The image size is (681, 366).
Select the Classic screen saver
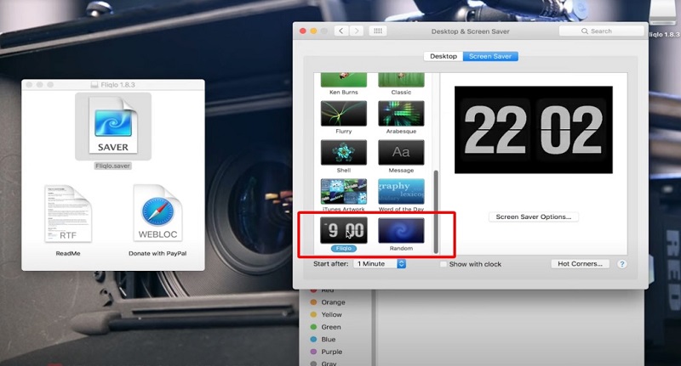pos(401,80)
